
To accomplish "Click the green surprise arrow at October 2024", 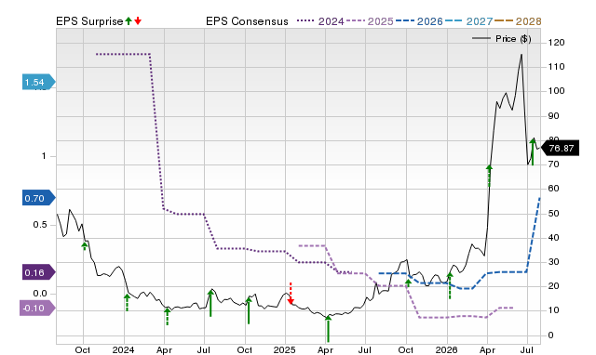I will pyautogui.click(x=249, y=310).
